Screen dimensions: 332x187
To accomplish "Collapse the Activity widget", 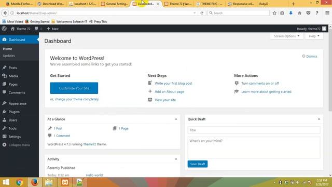I will tap(176, 159).
